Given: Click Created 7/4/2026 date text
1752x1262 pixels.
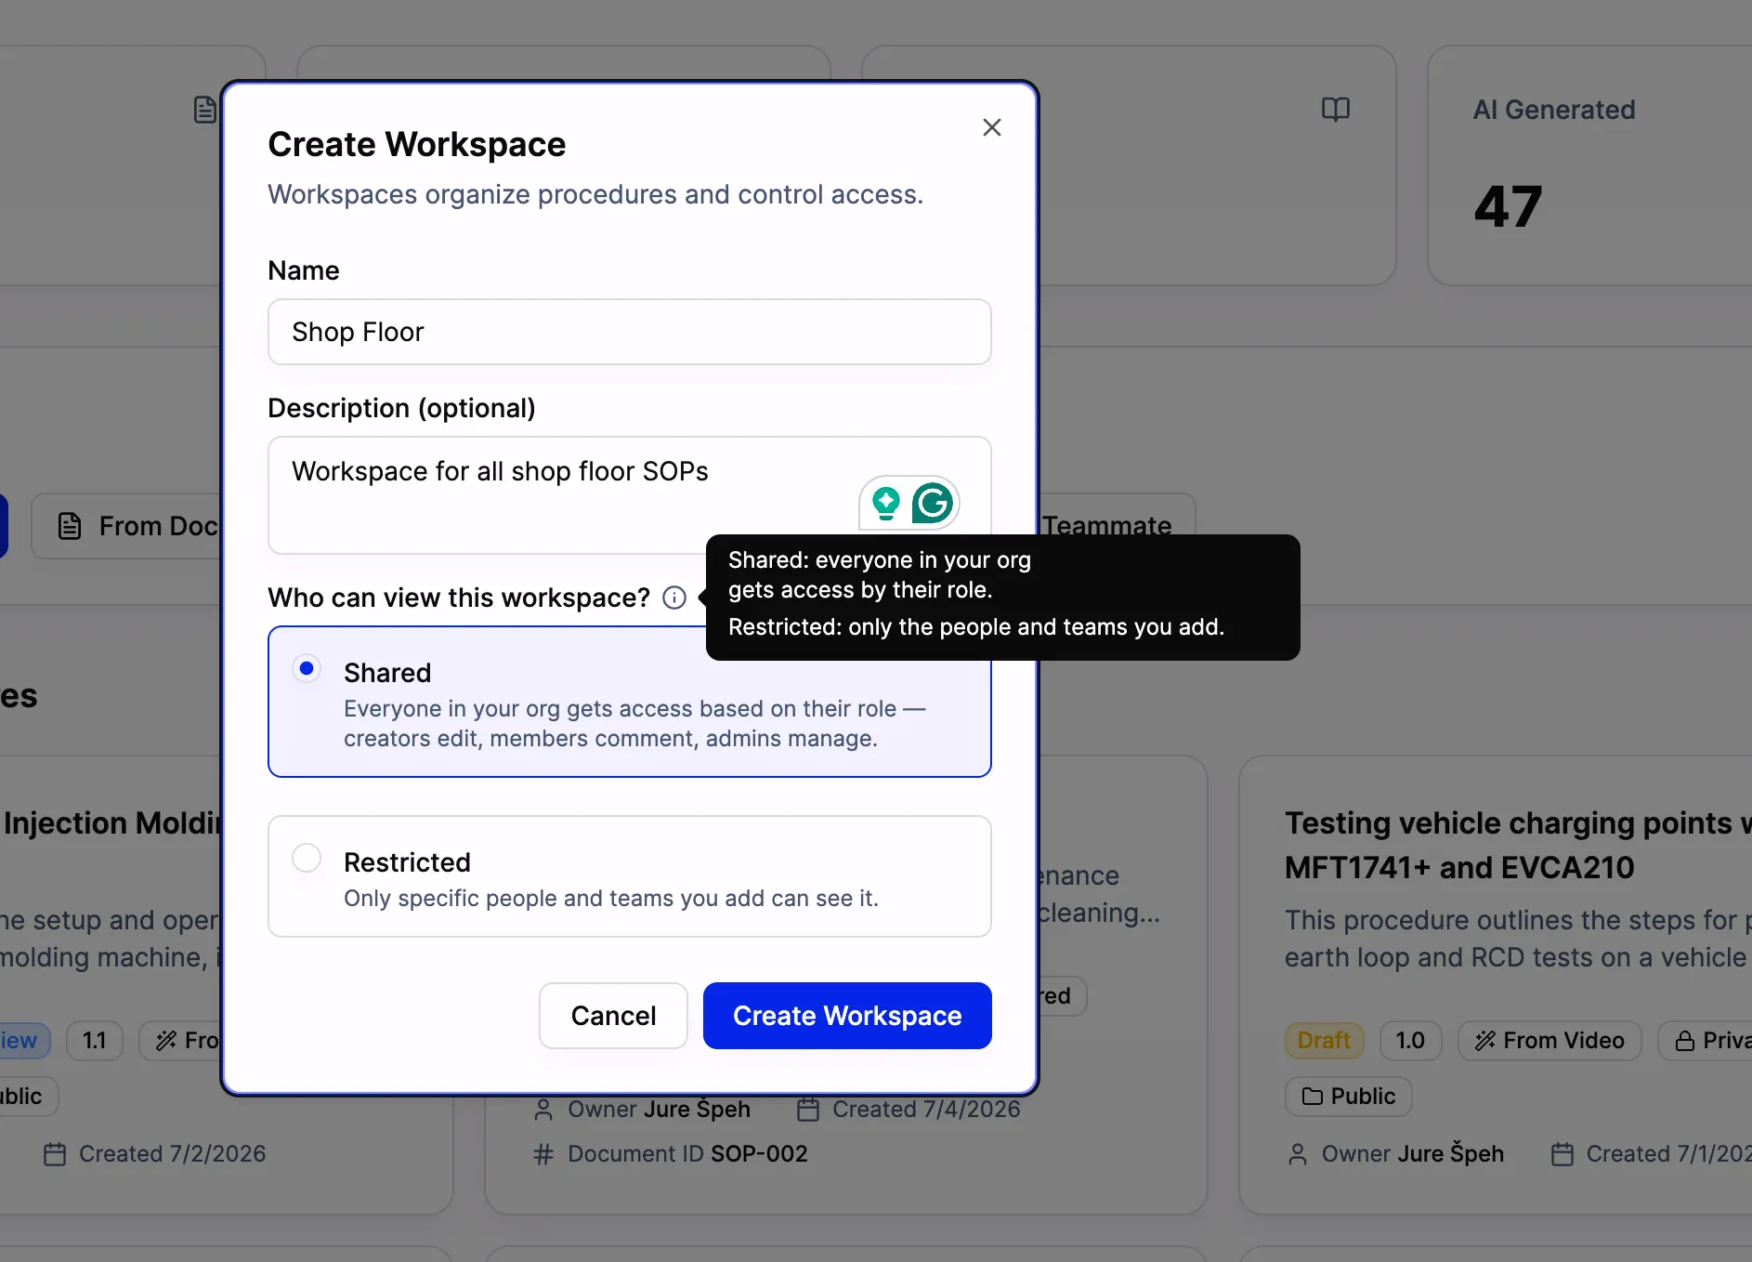Looking at the screenshot, I should [926, 1109].
